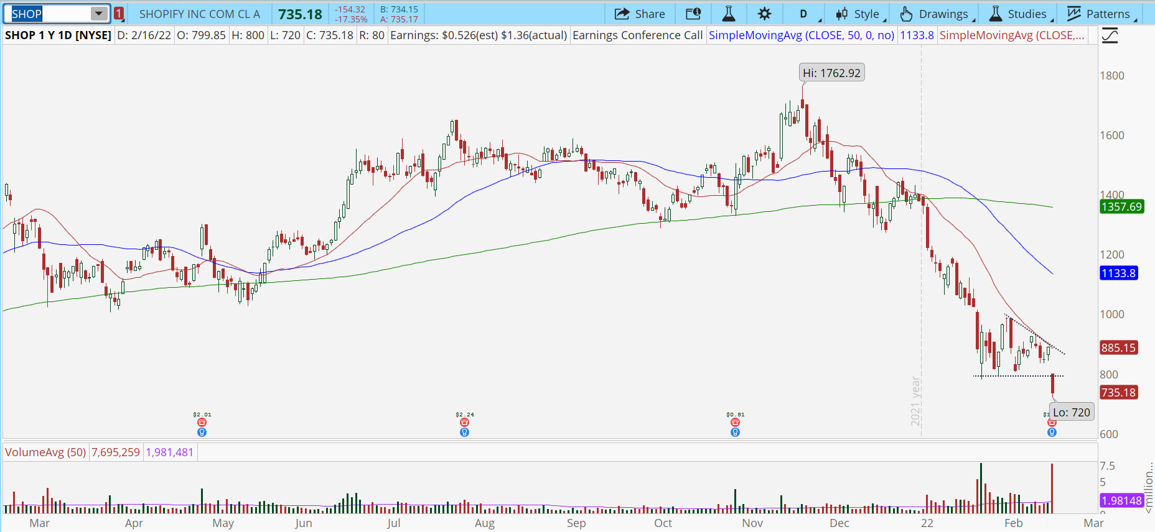Click the D: 2/16/22 date value
Screen dimensions: 1155x532
click(144, 35)
